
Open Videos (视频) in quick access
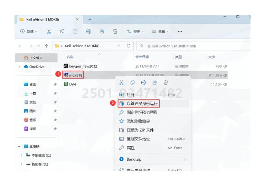click(30, 129)
